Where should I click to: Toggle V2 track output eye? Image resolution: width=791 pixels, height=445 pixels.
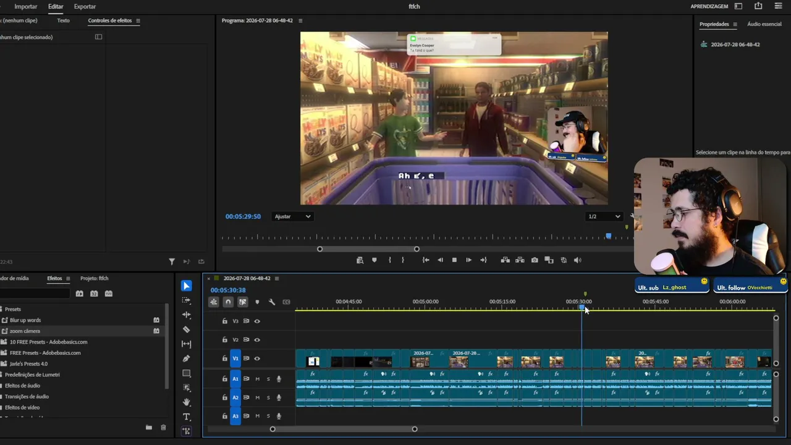click(257, 340)
